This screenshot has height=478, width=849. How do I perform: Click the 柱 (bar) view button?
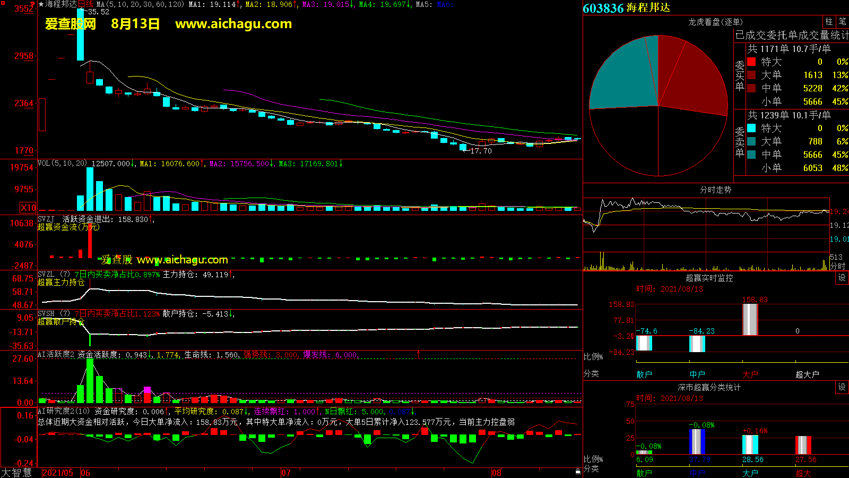pyautogui.click(x=829, y=21)
